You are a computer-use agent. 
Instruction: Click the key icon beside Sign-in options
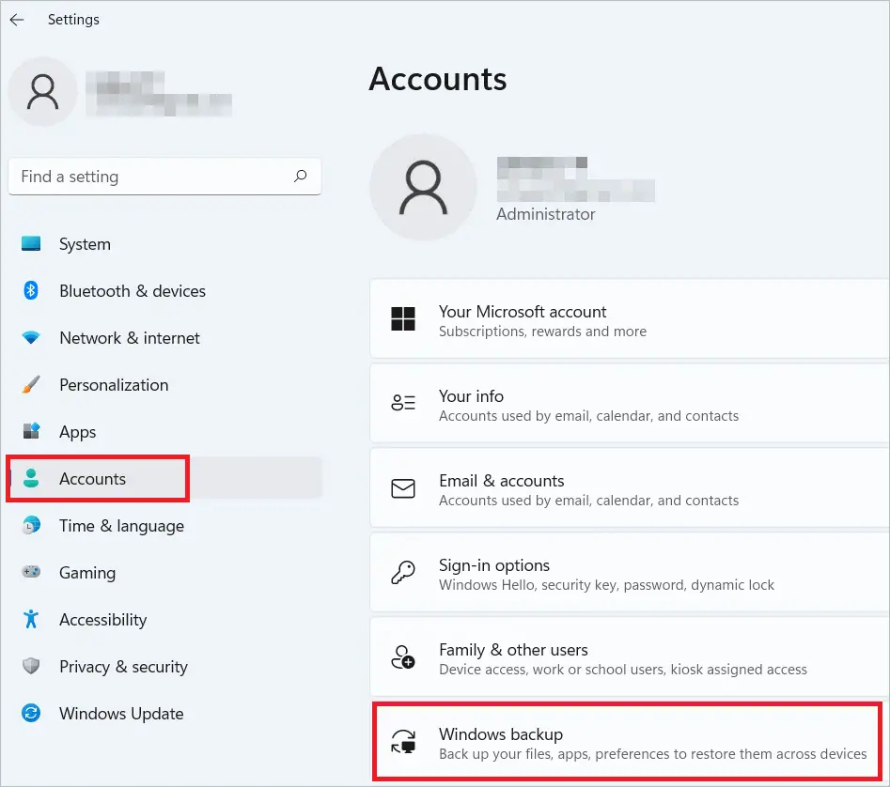[x=403, y=574]
